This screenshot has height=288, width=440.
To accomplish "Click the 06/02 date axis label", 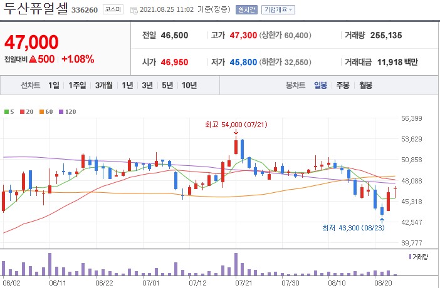I will click(x=11, y=282).
